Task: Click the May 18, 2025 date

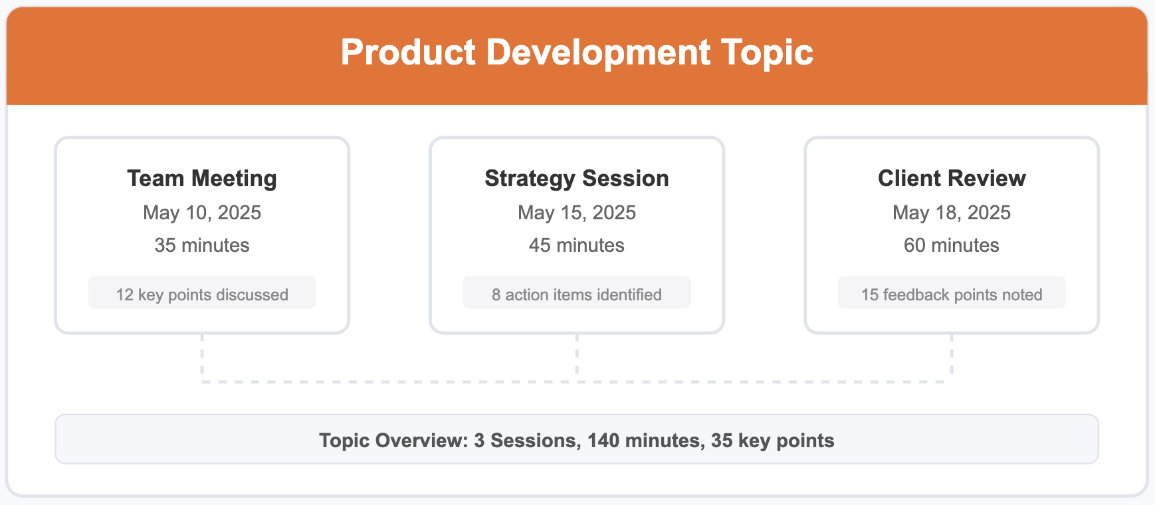Action: click(952, 213)
